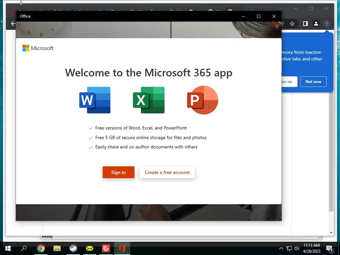Viewport: 340px width, 255px height.
Task: Open volume control tray icon
Action: [297, 248]
